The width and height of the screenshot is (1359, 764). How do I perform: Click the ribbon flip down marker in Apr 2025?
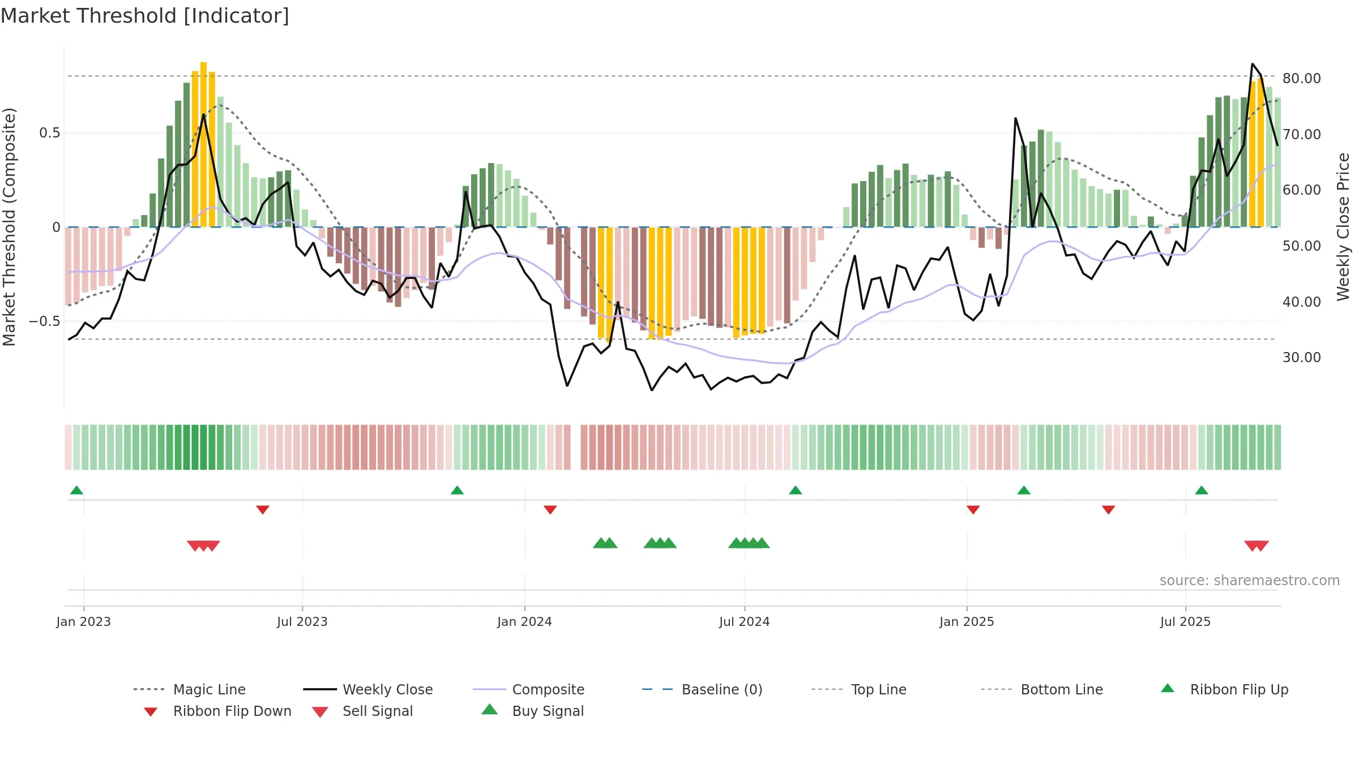point(1109,510)
